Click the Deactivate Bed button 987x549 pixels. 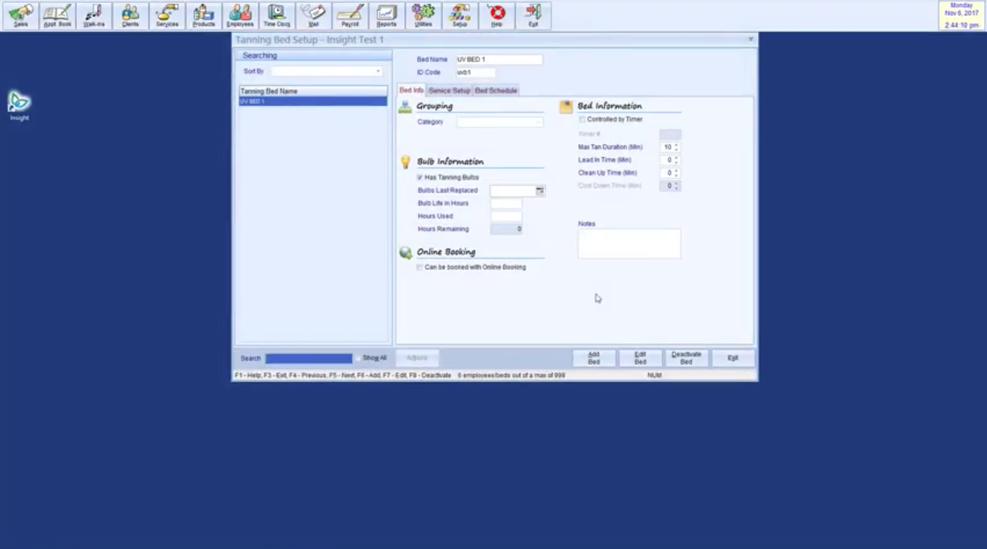pos(687,359)
